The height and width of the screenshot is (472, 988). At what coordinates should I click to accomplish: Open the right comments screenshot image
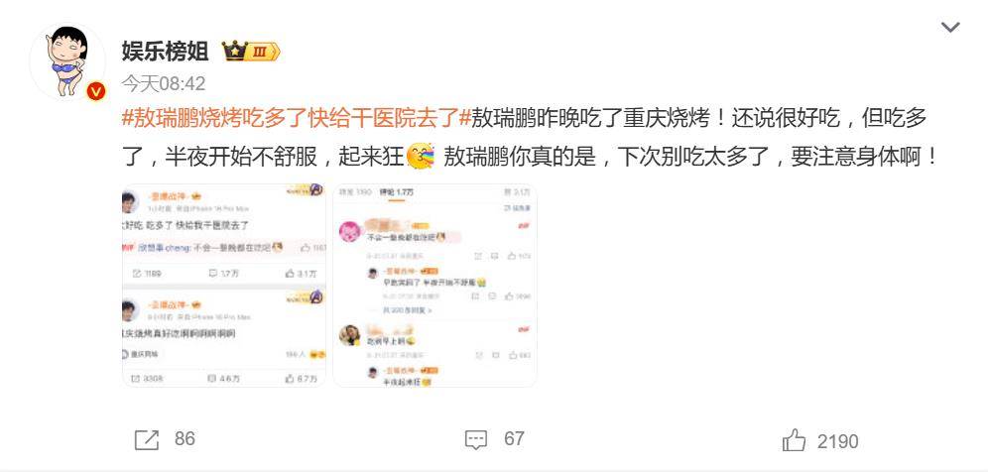(434, 285)
